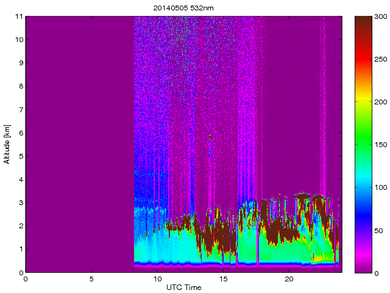This screenshot has height=293, width=390.
Task: Click the plot title "20140505 532nm"
Action: coord(183,7)
